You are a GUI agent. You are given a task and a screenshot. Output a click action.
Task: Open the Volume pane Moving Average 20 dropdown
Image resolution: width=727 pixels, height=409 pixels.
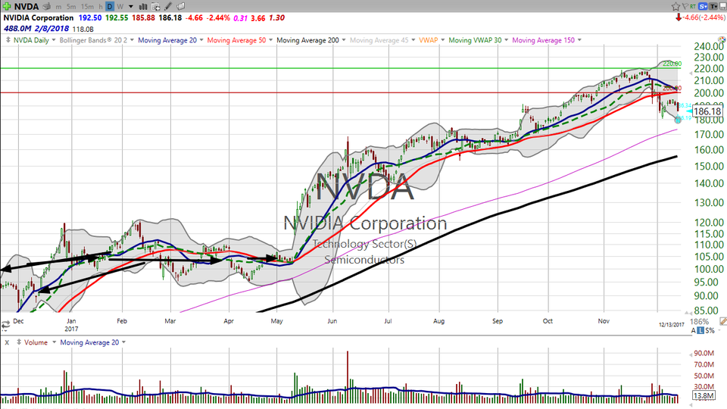point(123,342)
